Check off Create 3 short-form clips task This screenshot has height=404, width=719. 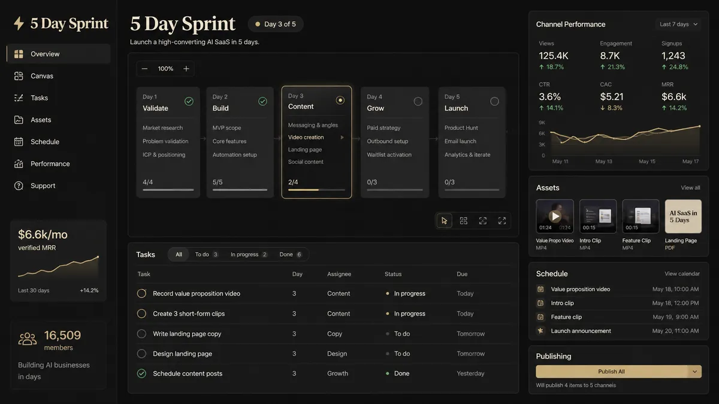141,314
